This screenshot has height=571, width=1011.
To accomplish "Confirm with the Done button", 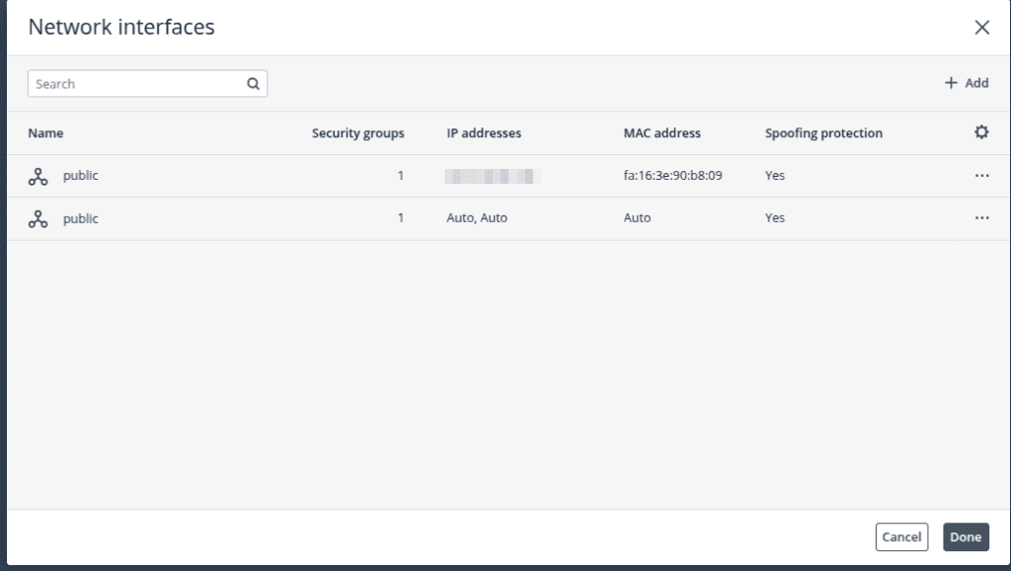I will [x=966, y=536].
